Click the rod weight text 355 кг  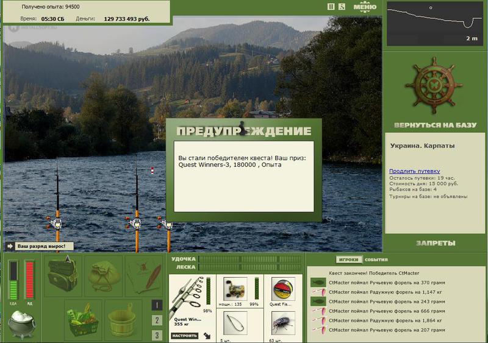coord(181,324)
